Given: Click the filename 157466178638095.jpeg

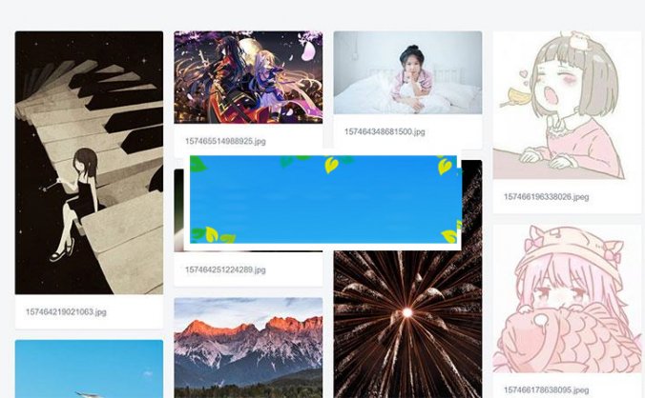Looking at the screenshot, I should pos(547,389).
